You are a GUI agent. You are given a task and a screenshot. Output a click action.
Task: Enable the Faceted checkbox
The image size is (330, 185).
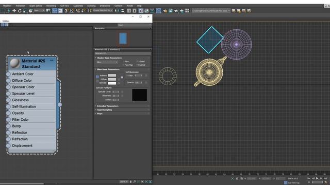point(137,65)
